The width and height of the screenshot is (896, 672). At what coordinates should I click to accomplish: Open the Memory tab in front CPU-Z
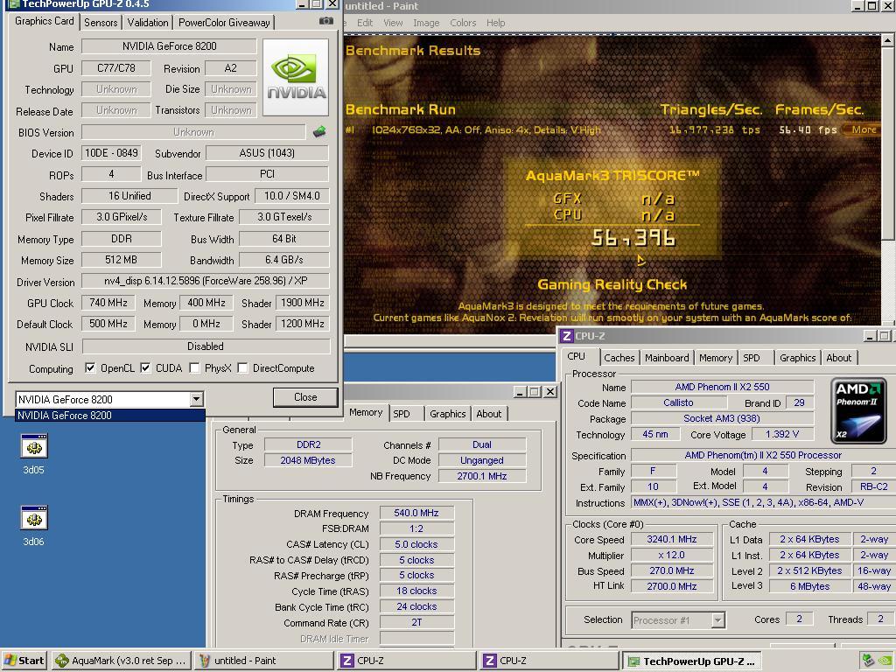point(715,358)
